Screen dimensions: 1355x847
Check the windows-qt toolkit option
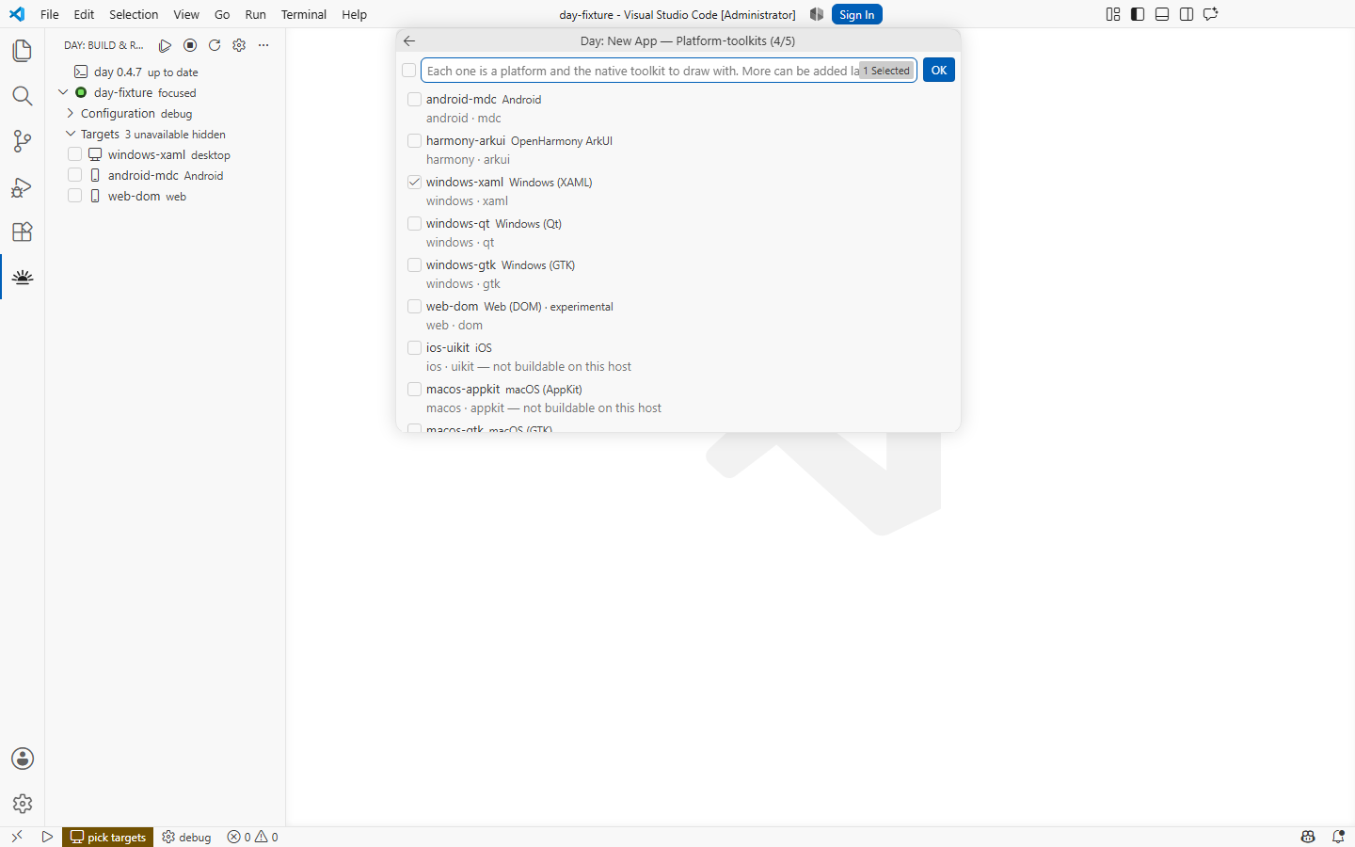(x=414, y=223)
